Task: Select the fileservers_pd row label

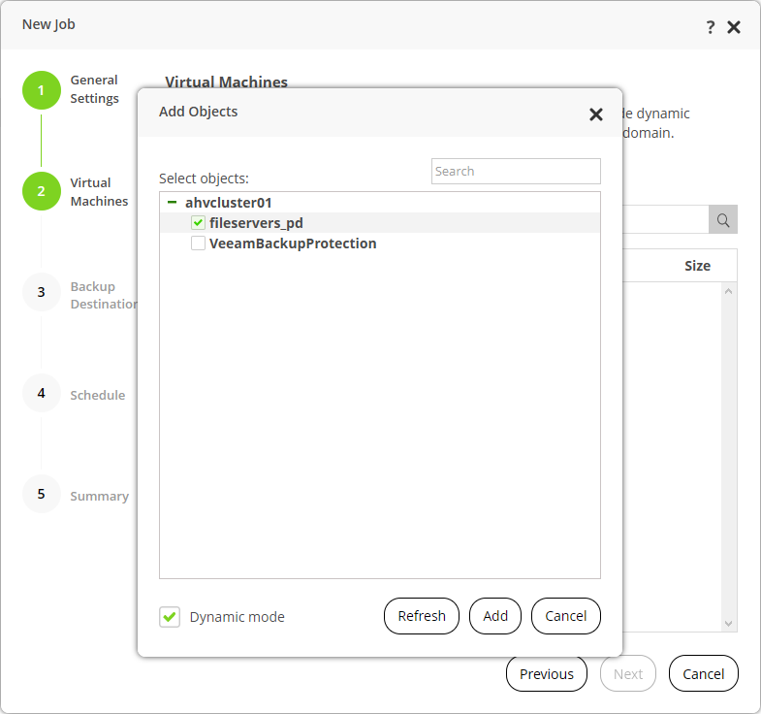Action: click(256, 223)
